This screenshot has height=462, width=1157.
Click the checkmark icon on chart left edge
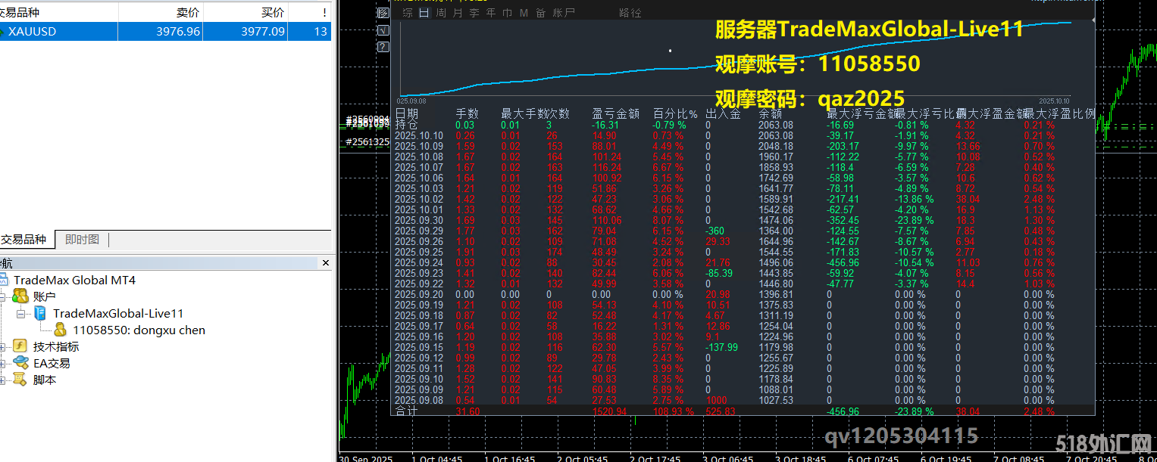click(383, 29)
